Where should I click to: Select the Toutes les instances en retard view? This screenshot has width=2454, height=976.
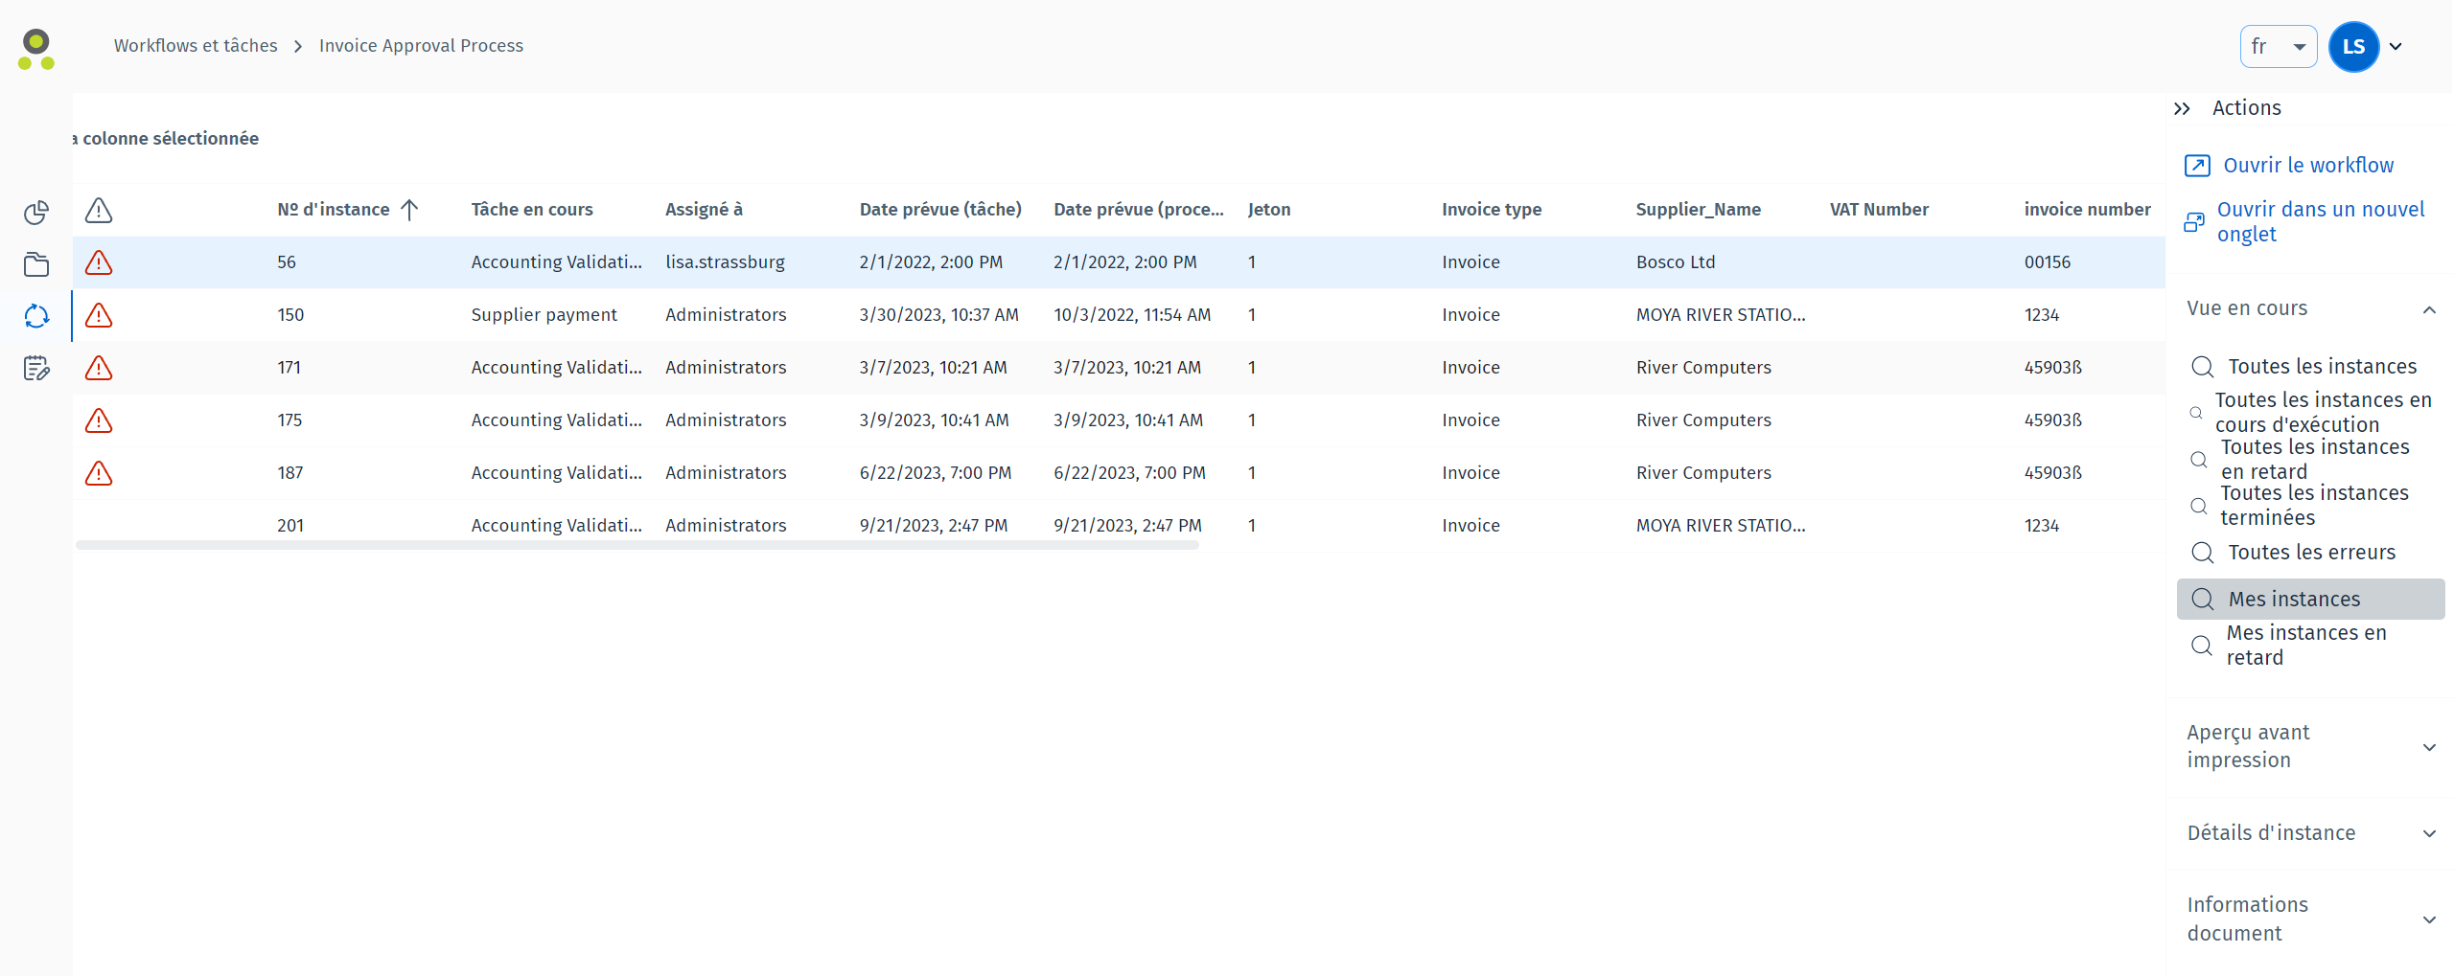pyautogui.click(x=2314, y=460)
